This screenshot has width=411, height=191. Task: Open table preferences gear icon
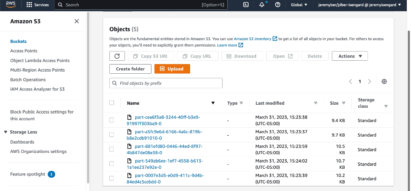coord(384,81)
